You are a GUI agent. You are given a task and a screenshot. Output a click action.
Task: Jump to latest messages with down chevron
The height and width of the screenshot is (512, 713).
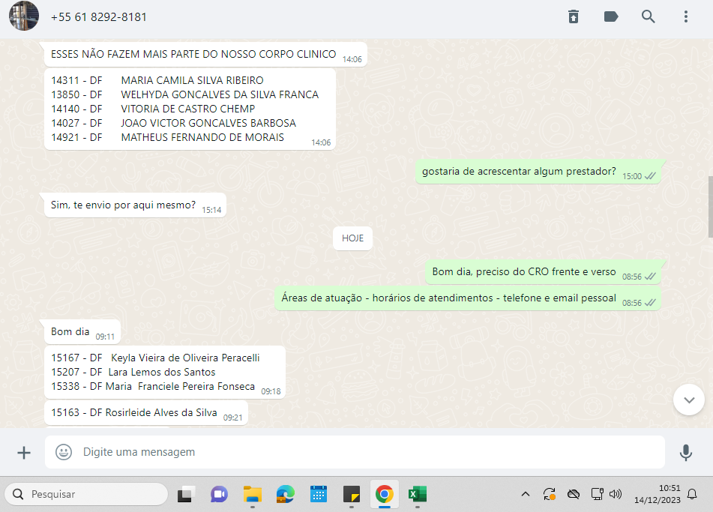pyautogui.click(x=689, y=400)
